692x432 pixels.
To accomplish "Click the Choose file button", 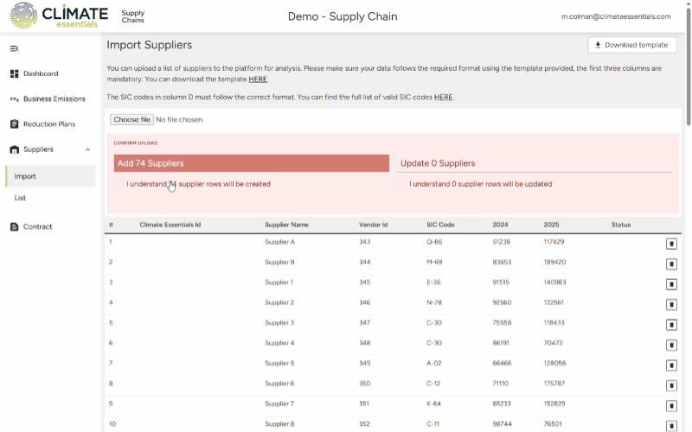I will [132, 119].
